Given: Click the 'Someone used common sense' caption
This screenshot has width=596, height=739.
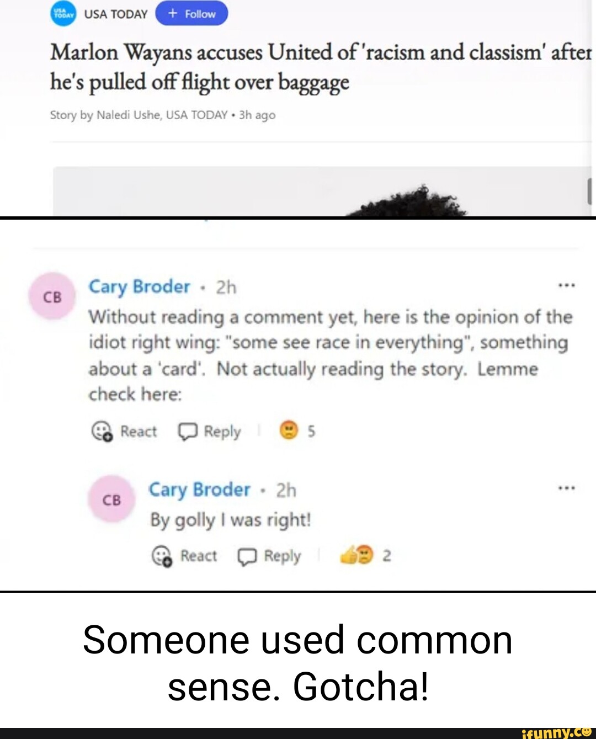Looking at the screenshot, I should pyautogui.click(x=298, y=663).
